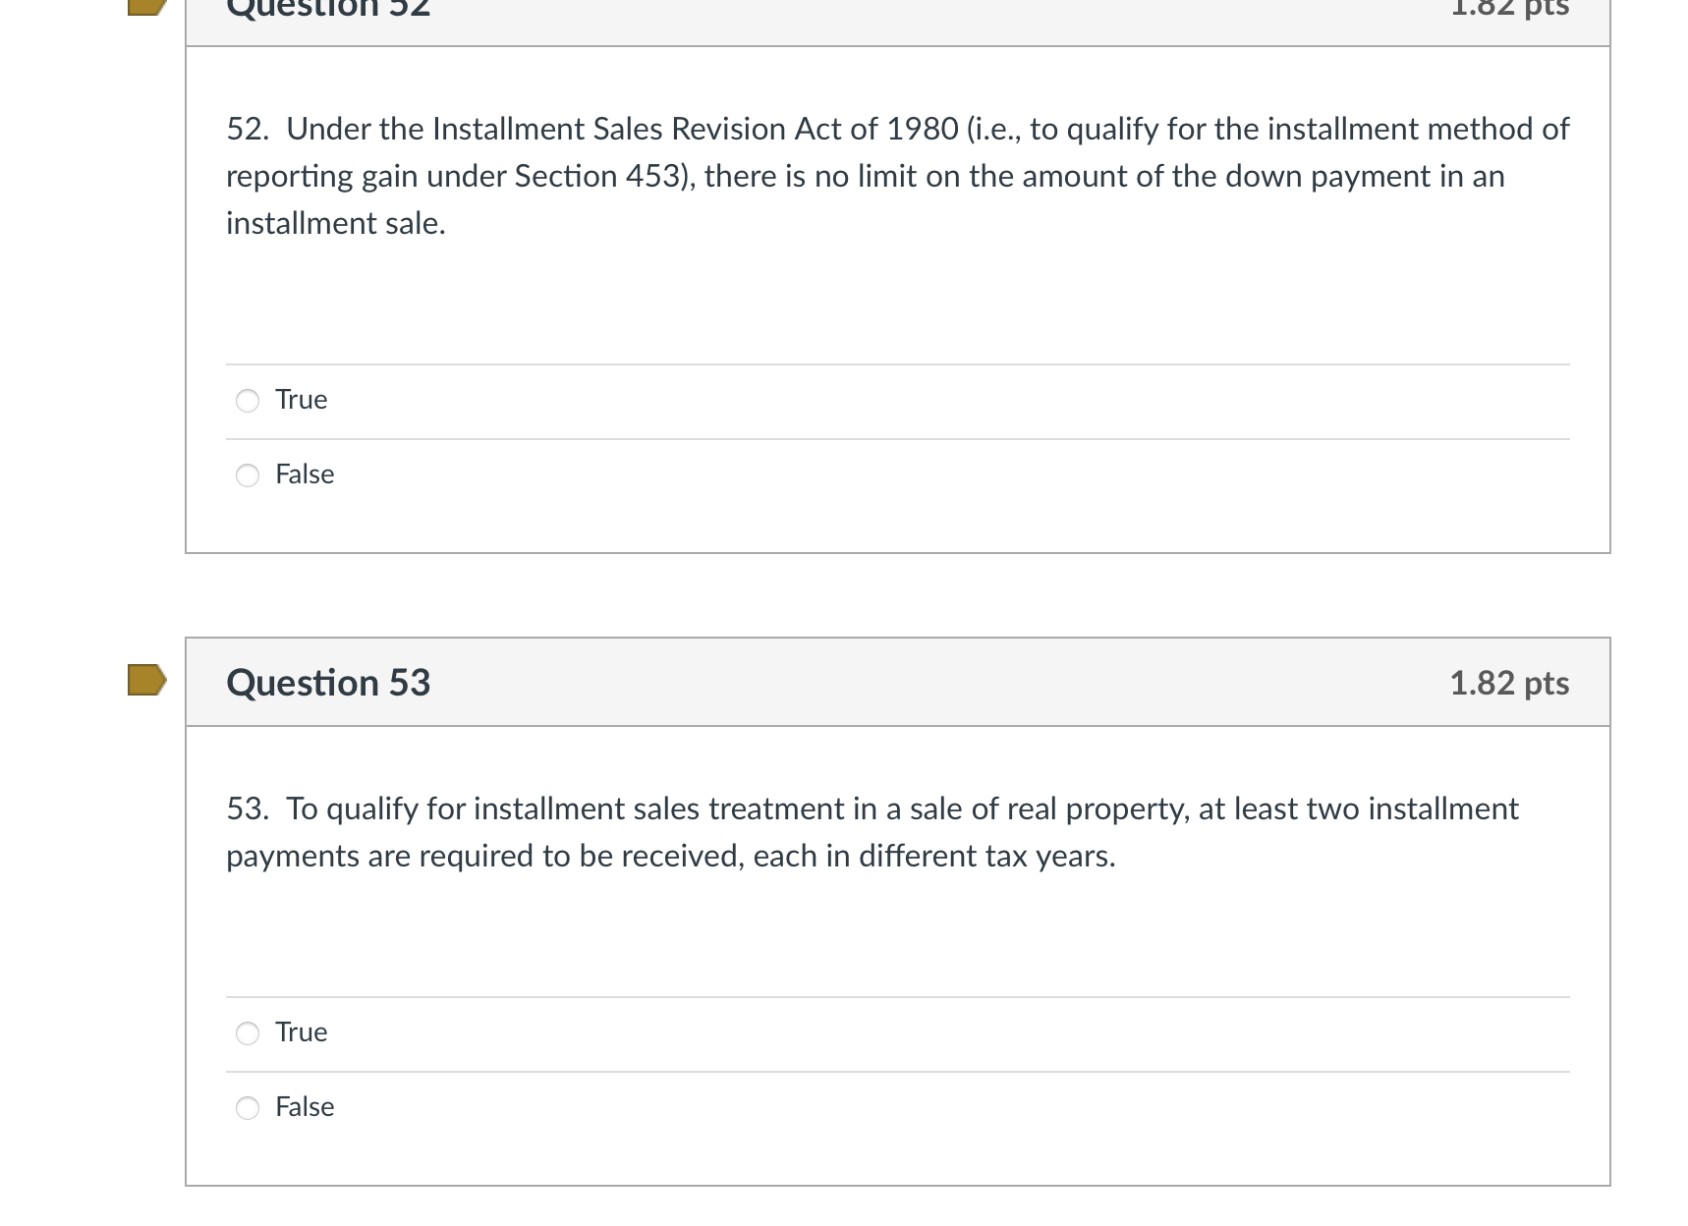1688x1226 pixels.
Task: Select the Question 53 statement text
Action: click(x=865, y=831)
